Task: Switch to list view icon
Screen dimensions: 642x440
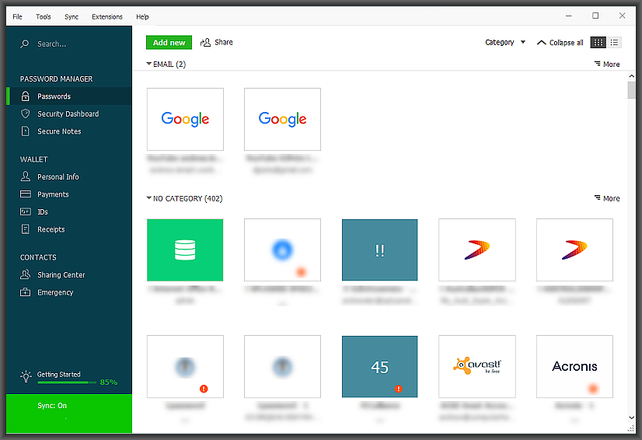Action: point(614,42)
